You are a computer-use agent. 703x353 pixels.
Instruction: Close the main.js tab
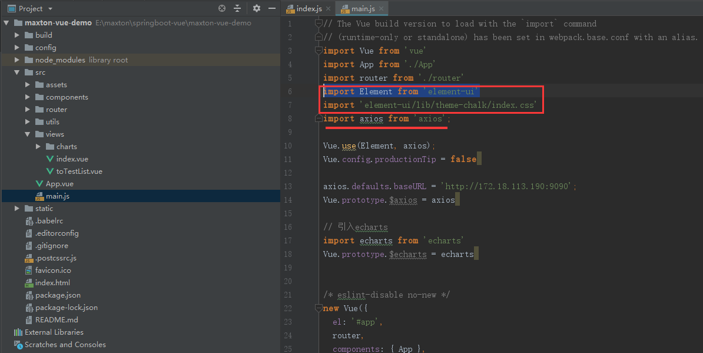pos(381,8)
